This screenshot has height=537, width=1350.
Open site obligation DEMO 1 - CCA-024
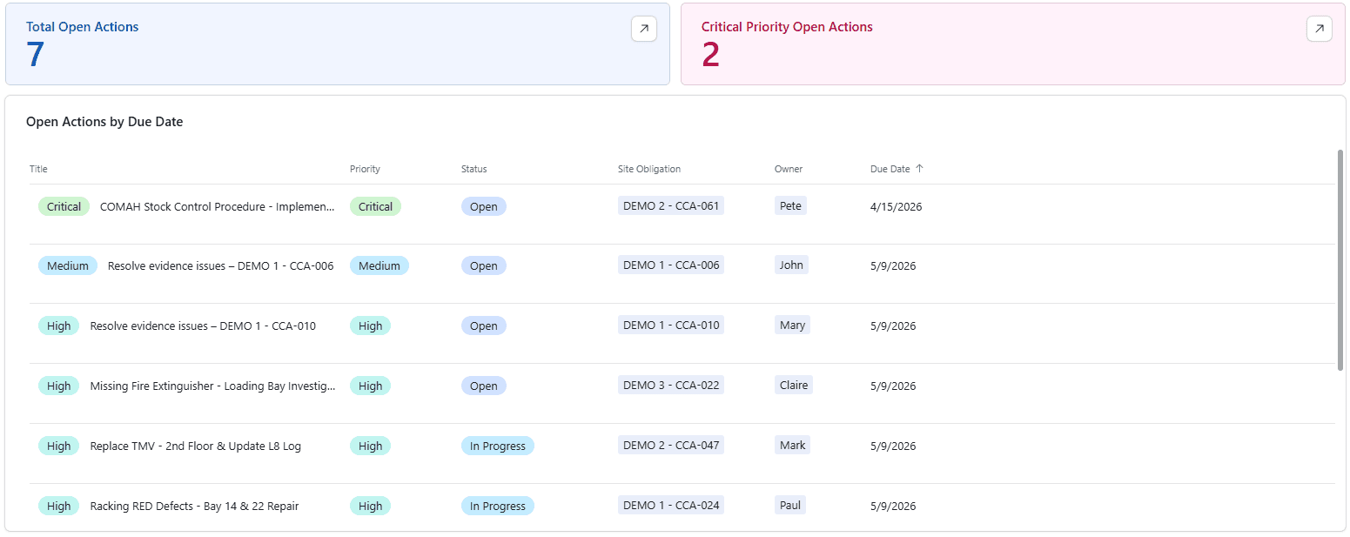click(671, 505)
